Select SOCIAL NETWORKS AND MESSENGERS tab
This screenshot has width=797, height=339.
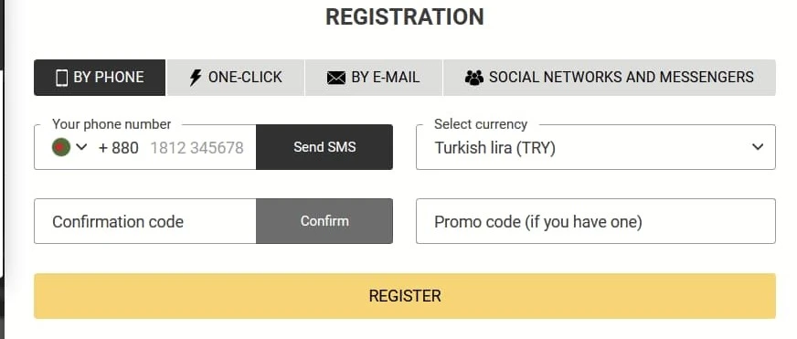coord(610,78)
